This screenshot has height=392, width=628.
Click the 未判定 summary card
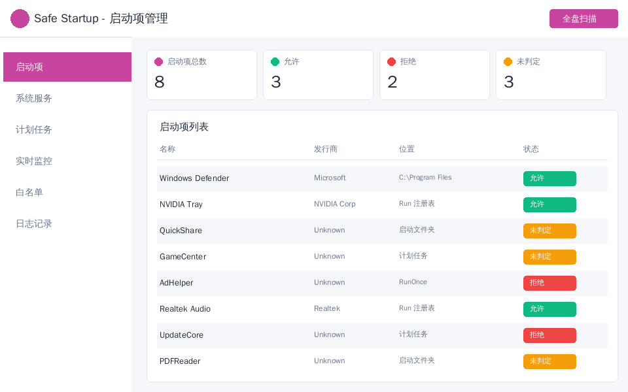551,74
